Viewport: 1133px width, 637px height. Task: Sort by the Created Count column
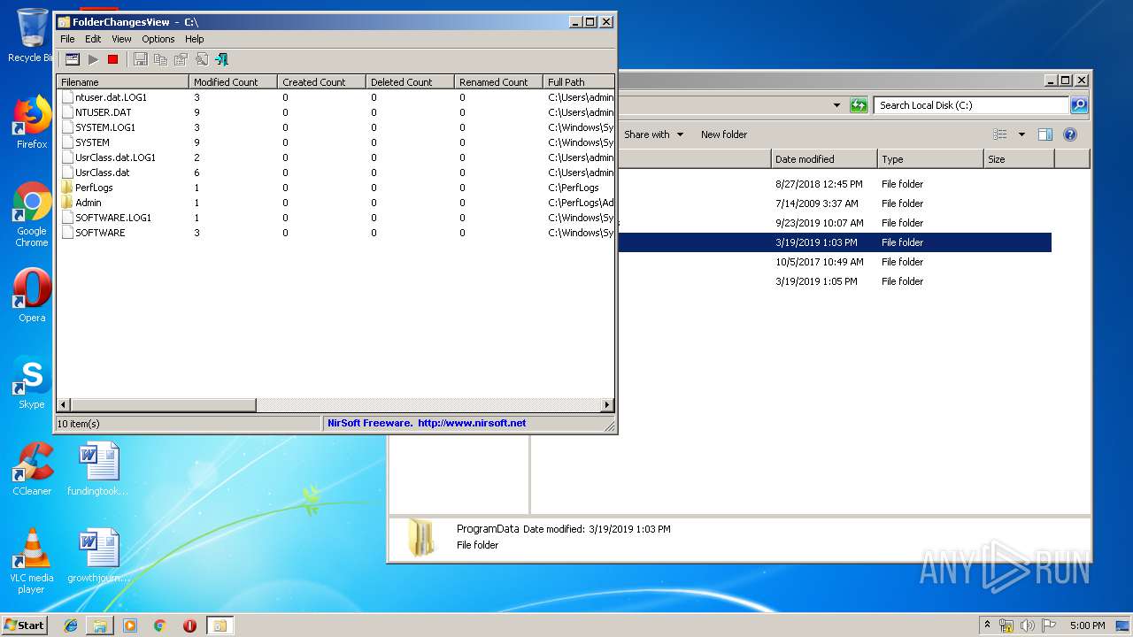pyautogui.click(x=322, y=81)
